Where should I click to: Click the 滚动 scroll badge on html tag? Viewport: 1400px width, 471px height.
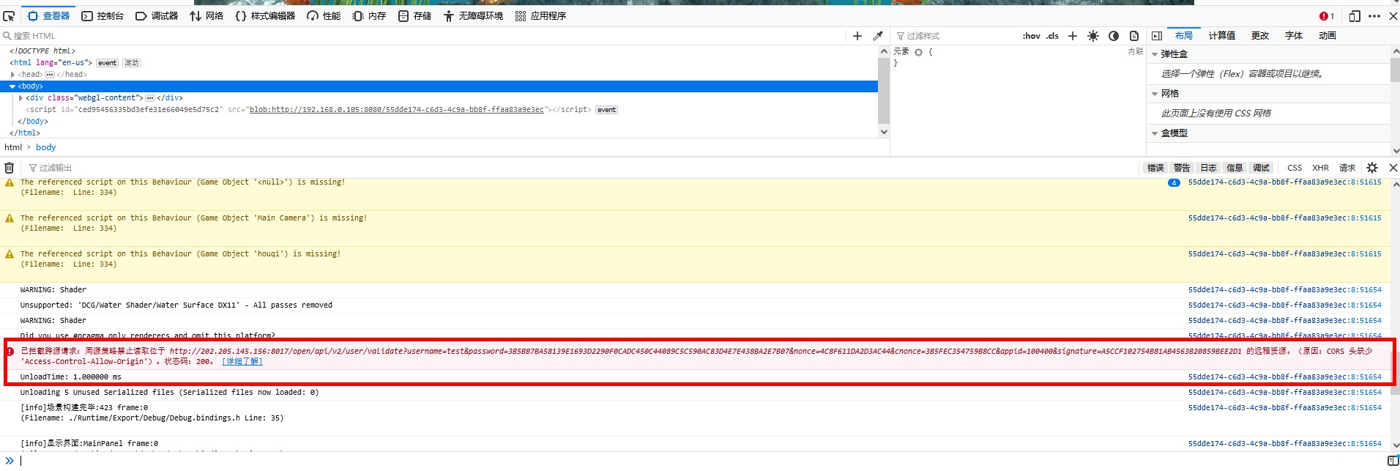(132, 63)
